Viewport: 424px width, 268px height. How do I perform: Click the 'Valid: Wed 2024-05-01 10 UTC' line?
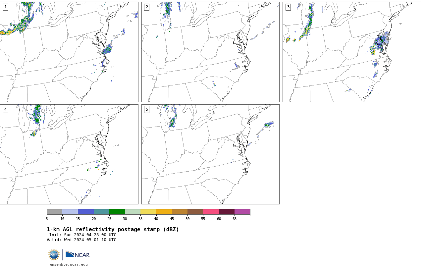tap(81, 240)
